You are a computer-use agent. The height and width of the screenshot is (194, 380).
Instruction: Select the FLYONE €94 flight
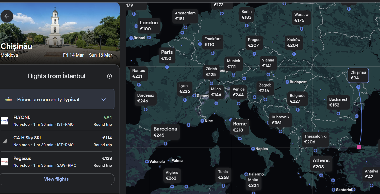pyautogui.click(x=56, y=121)
